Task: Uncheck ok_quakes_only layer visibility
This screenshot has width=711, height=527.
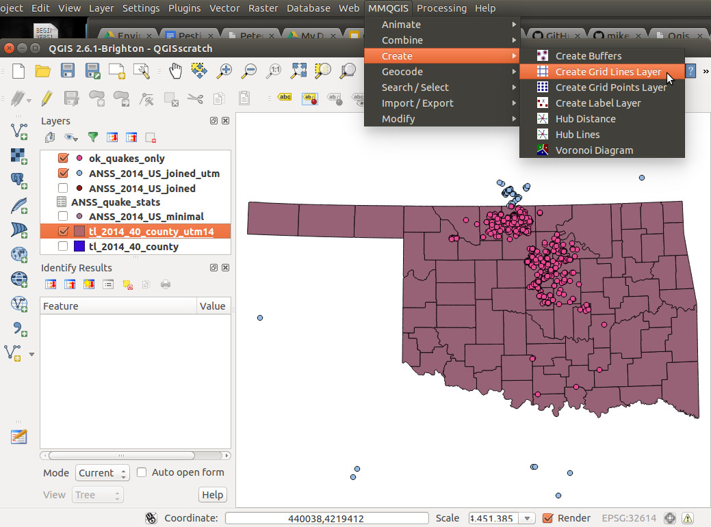Action: coord(63,158)
